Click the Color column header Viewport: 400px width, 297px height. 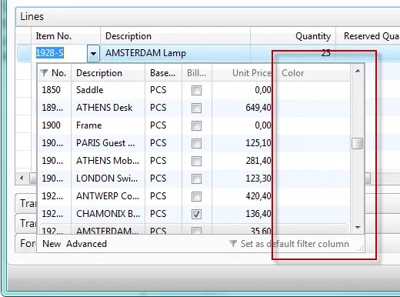click(292, 73)
